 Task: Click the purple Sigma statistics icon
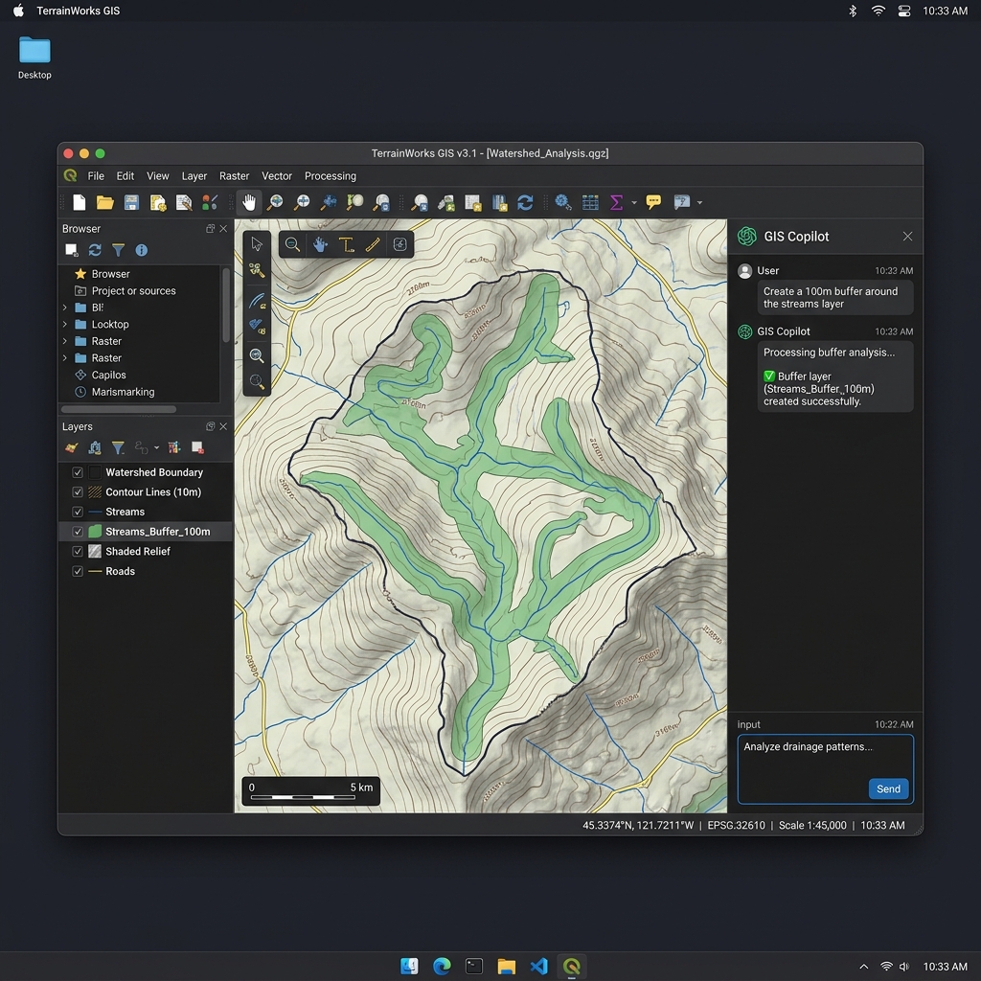coord(616,202)
